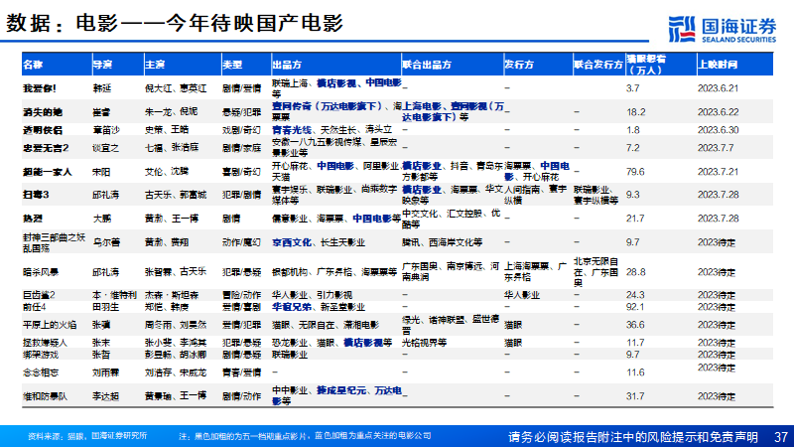Select the 名称 column header
The width and height of the screenshot is (794, 447).
[33, 65]
